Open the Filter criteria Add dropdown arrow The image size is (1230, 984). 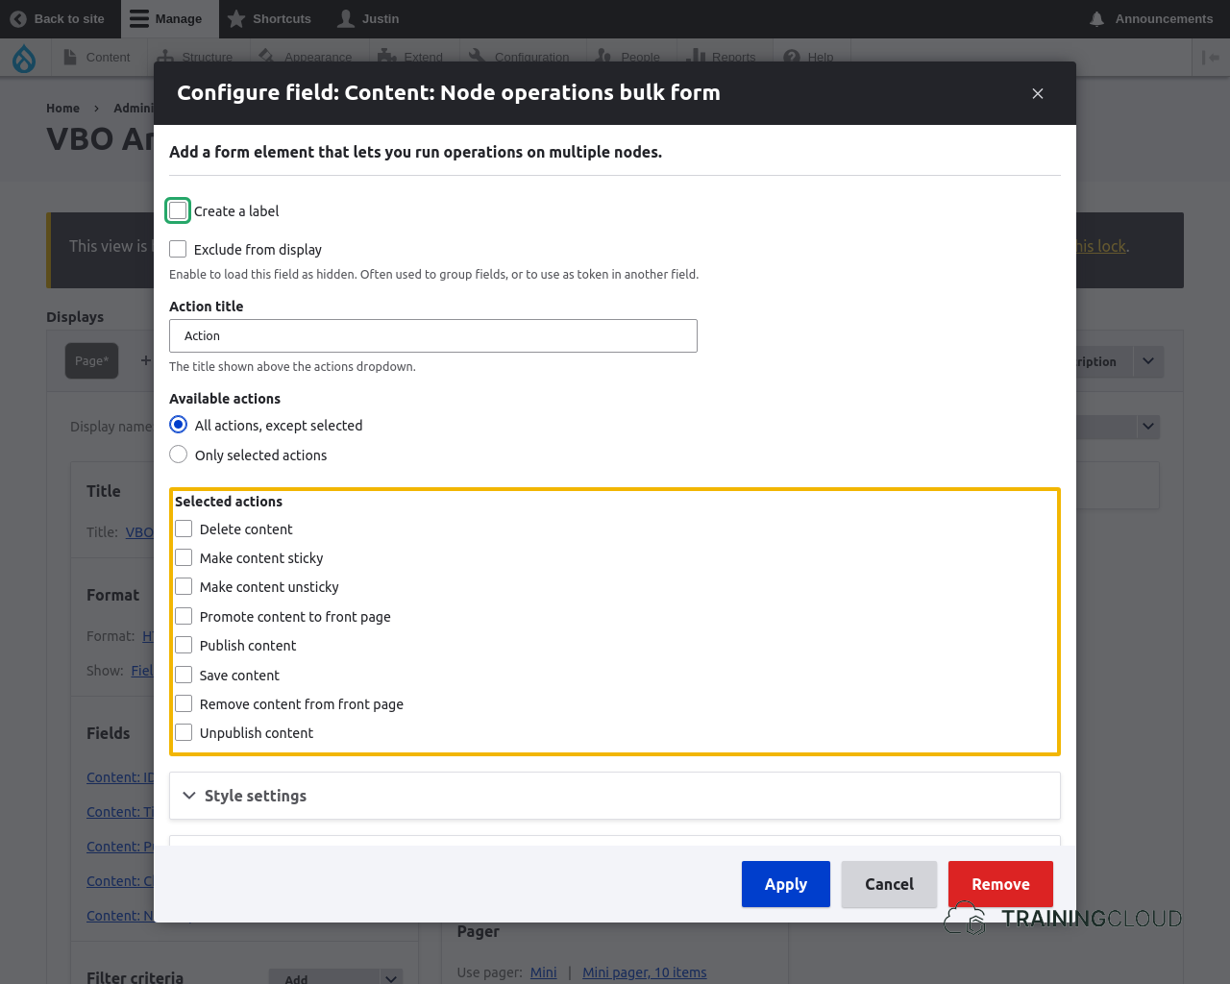click(391, 978)
